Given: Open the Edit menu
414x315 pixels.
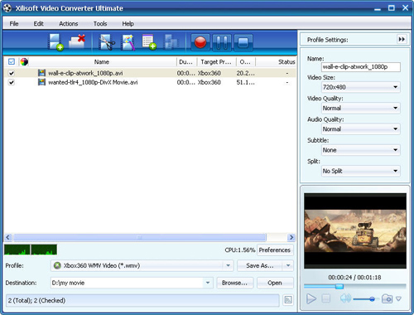Looking at the screenshot, I should (x=39, y=23).
